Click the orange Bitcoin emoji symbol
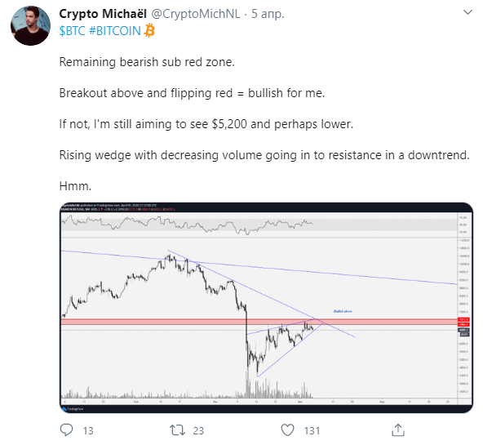This screenshot has height=445, width=483. pyautogui.click(x=149, y=30)
